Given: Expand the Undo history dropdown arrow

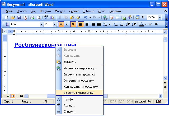Looking at the screenshot, I should coord(90,17).
